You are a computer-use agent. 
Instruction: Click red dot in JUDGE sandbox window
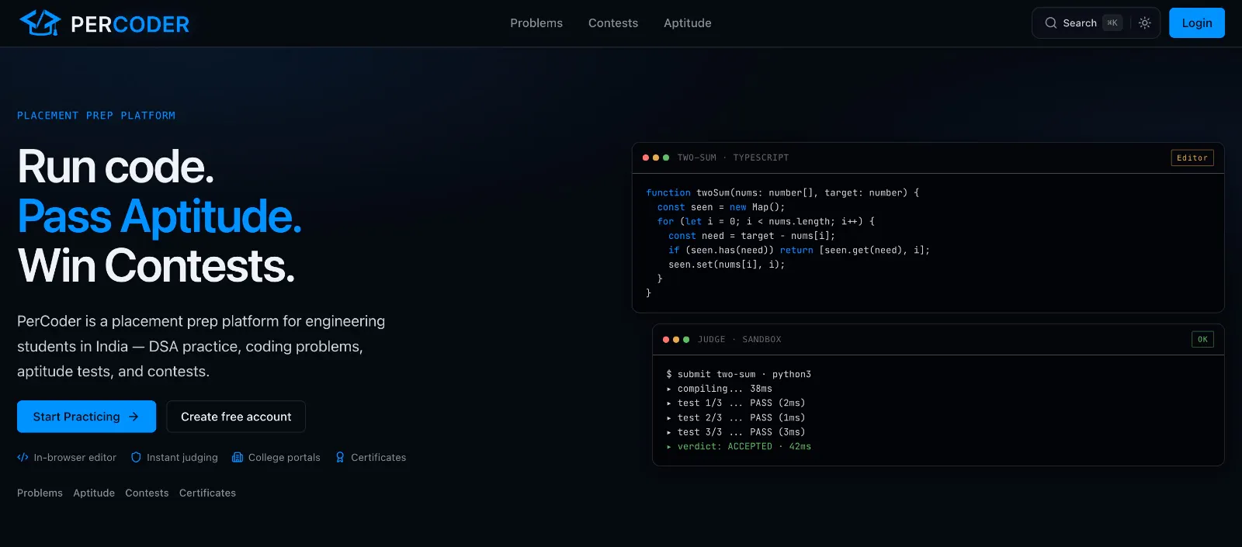[x=666, y=340]
